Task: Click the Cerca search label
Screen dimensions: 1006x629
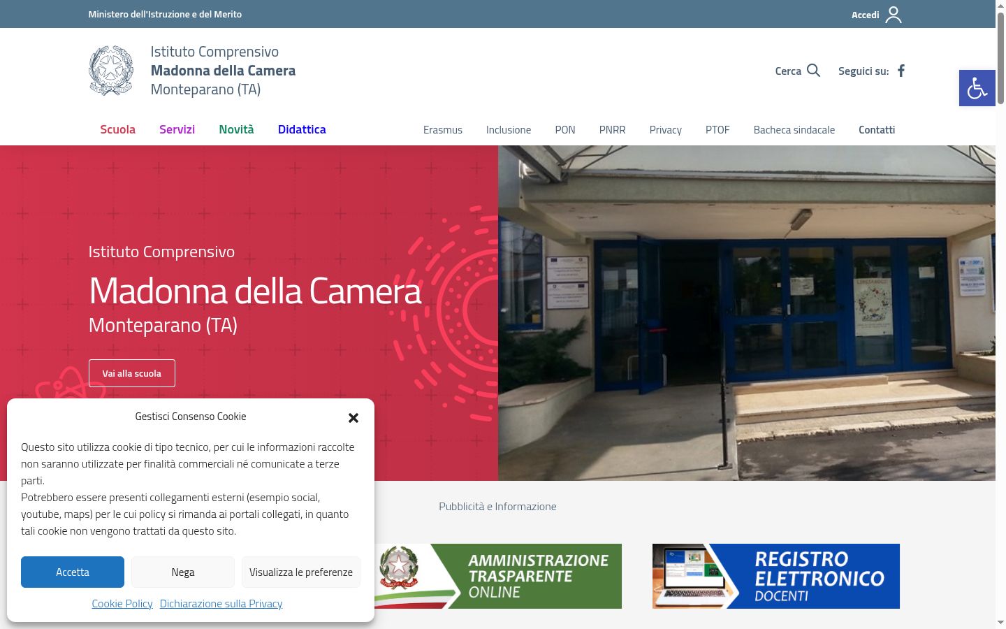Action: pos(788,71)
